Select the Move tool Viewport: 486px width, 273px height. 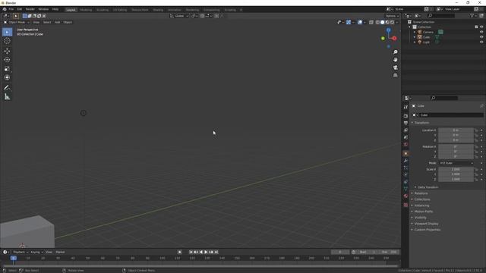click(x=7, y=51)
